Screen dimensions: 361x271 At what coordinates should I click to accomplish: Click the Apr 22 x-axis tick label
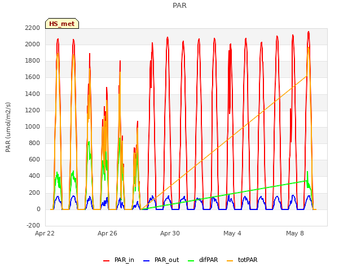(45, 233)
